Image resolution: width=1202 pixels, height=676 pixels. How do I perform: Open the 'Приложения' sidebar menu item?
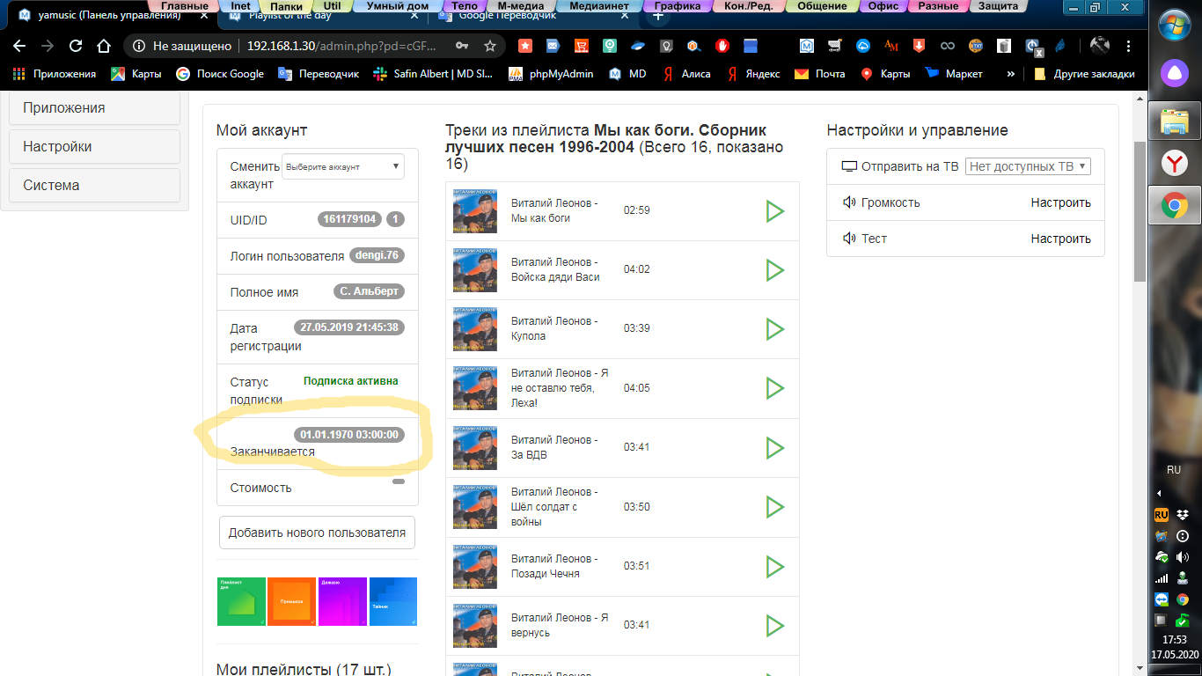click(x=95, y=108)
